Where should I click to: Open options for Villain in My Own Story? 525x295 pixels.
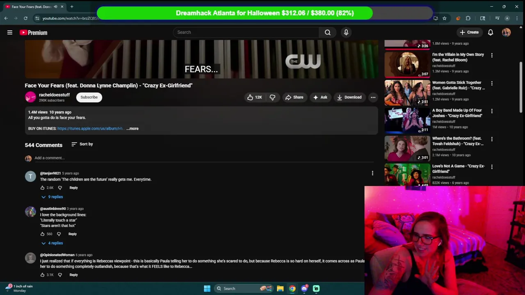[492, 55]
